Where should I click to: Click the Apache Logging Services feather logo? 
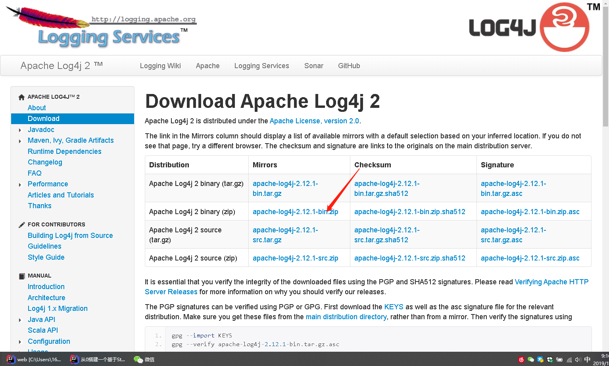click(101, 27)
